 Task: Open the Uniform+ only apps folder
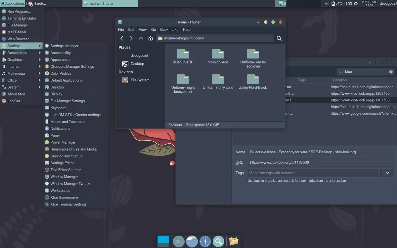pyautogui.click(x=218, y=82)
